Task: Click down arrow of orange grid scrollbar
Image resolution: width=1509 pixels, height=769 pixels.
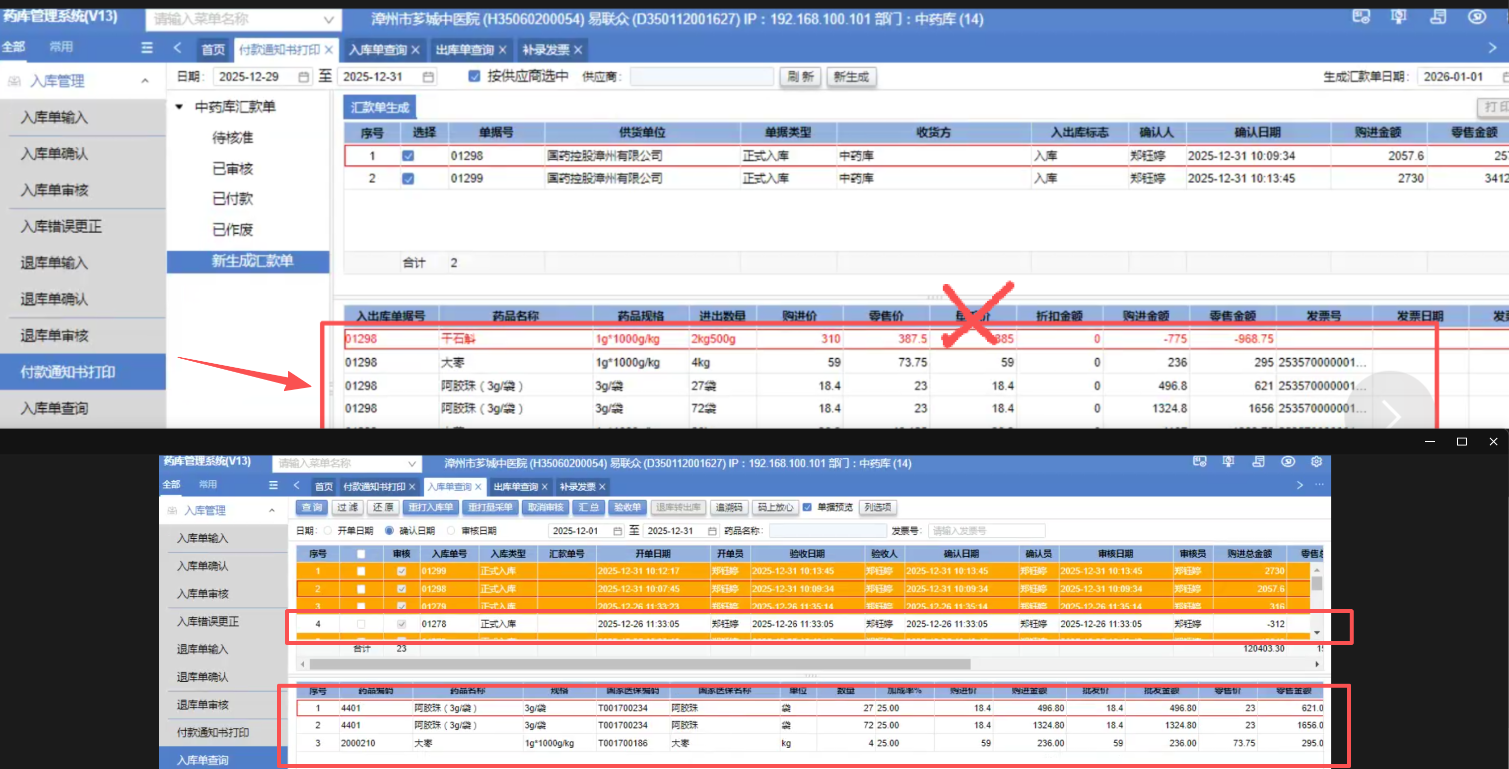Action: [1316, 633]
